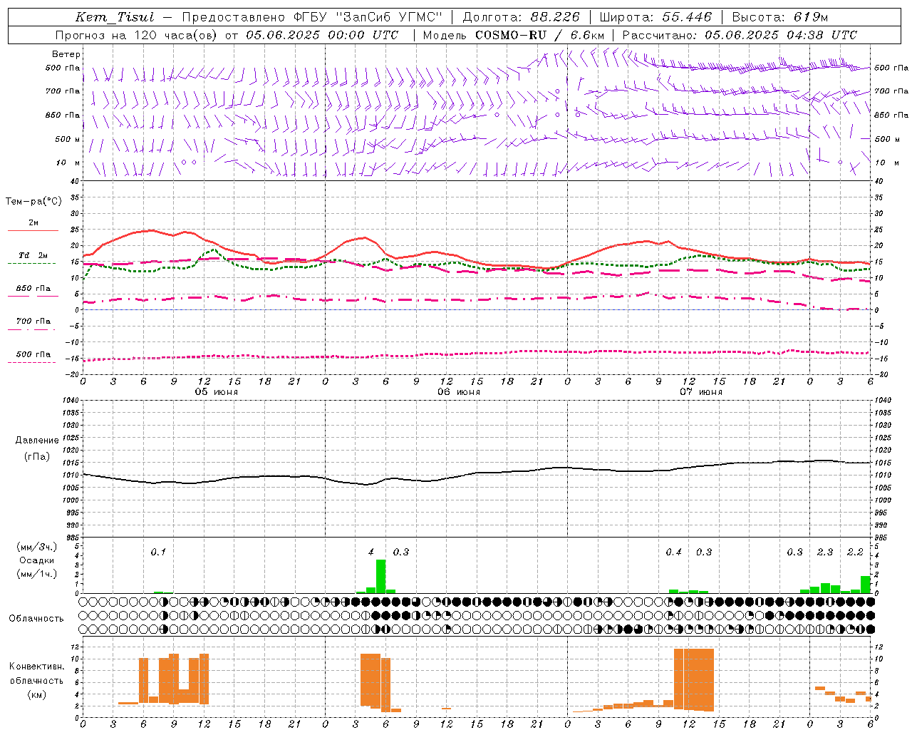Click the '500 м' wind level label on left
Screen dimensions: 912x730
tap(68, 139)
